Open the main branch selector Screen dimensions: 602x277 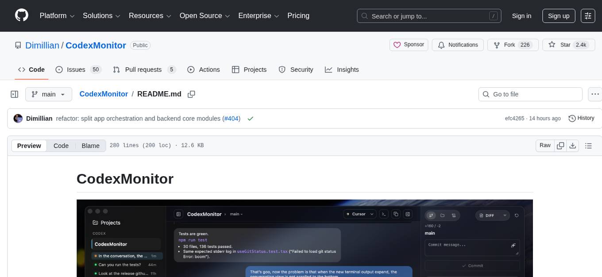(48, 94)
